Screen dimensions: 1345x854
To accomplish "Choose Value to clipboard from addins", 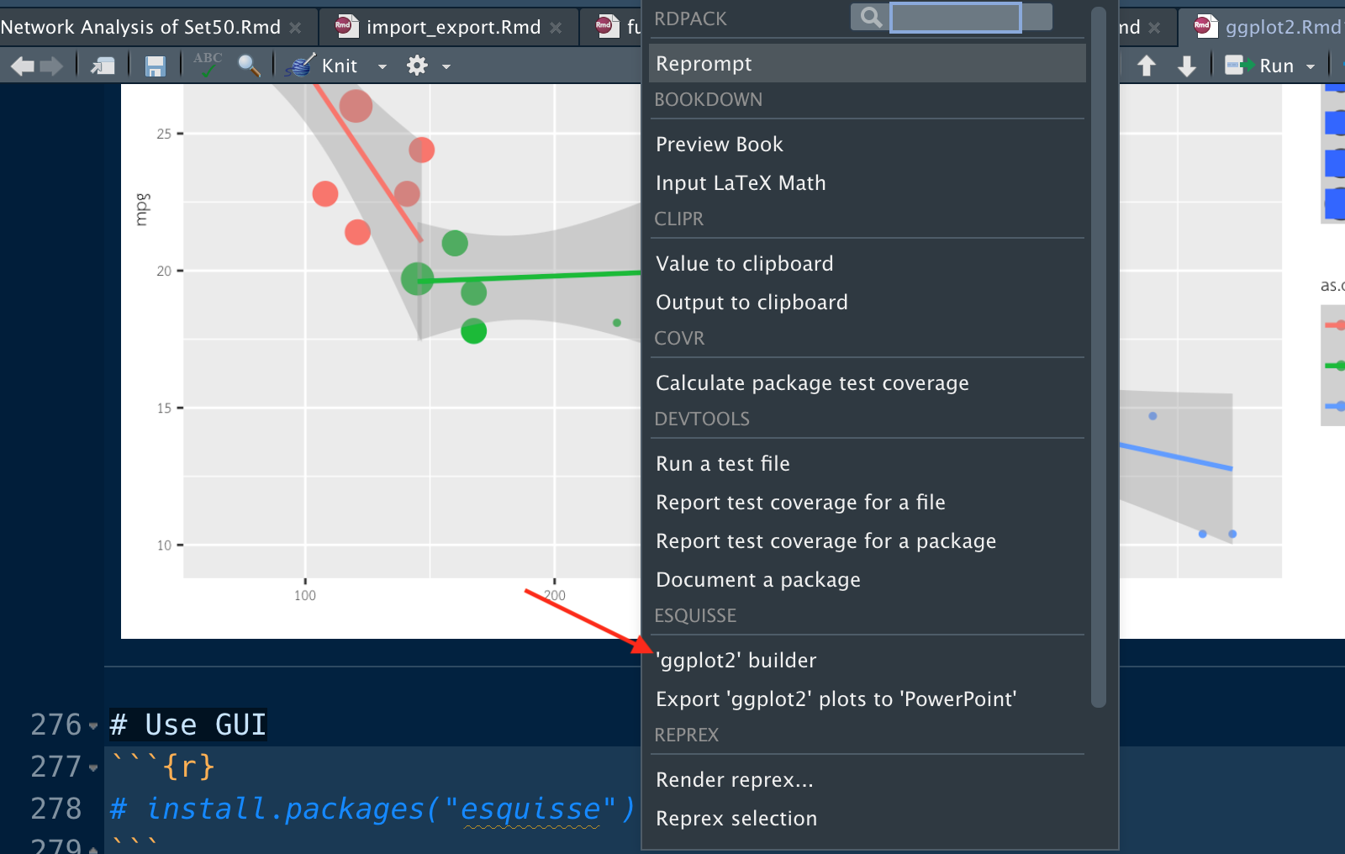I will tap(744, 264).
